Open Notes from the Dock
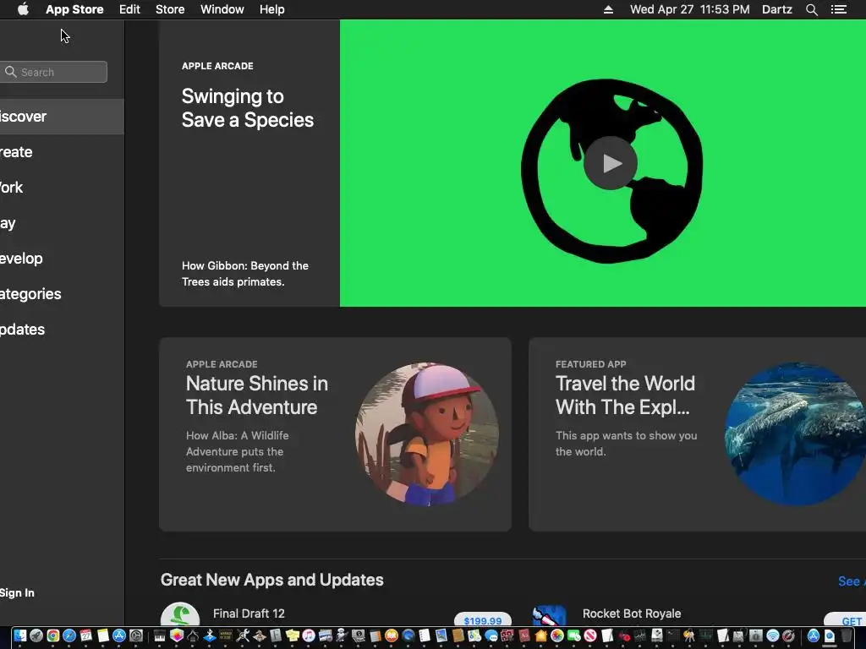The image size is (866, 649). point(102,635)
